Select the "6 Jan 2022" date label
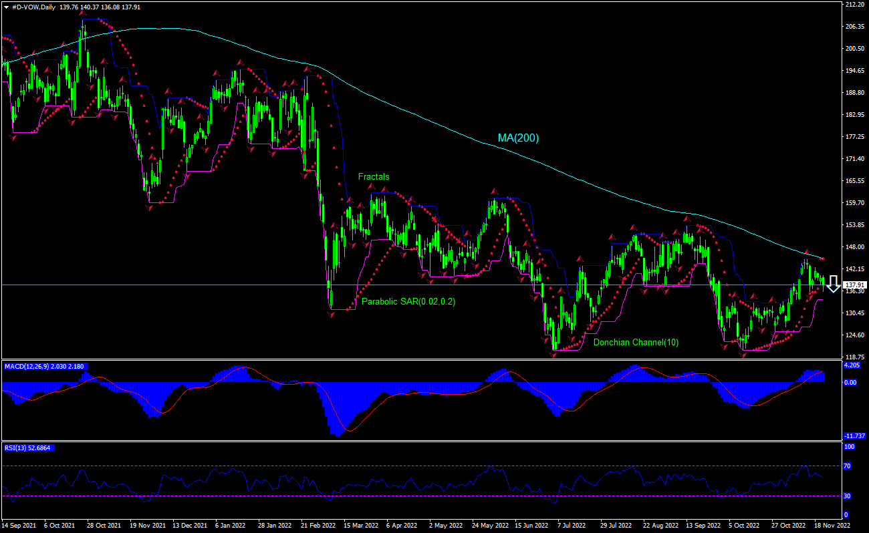This screenshot has width=869, height=533. (x=231, y=526)
